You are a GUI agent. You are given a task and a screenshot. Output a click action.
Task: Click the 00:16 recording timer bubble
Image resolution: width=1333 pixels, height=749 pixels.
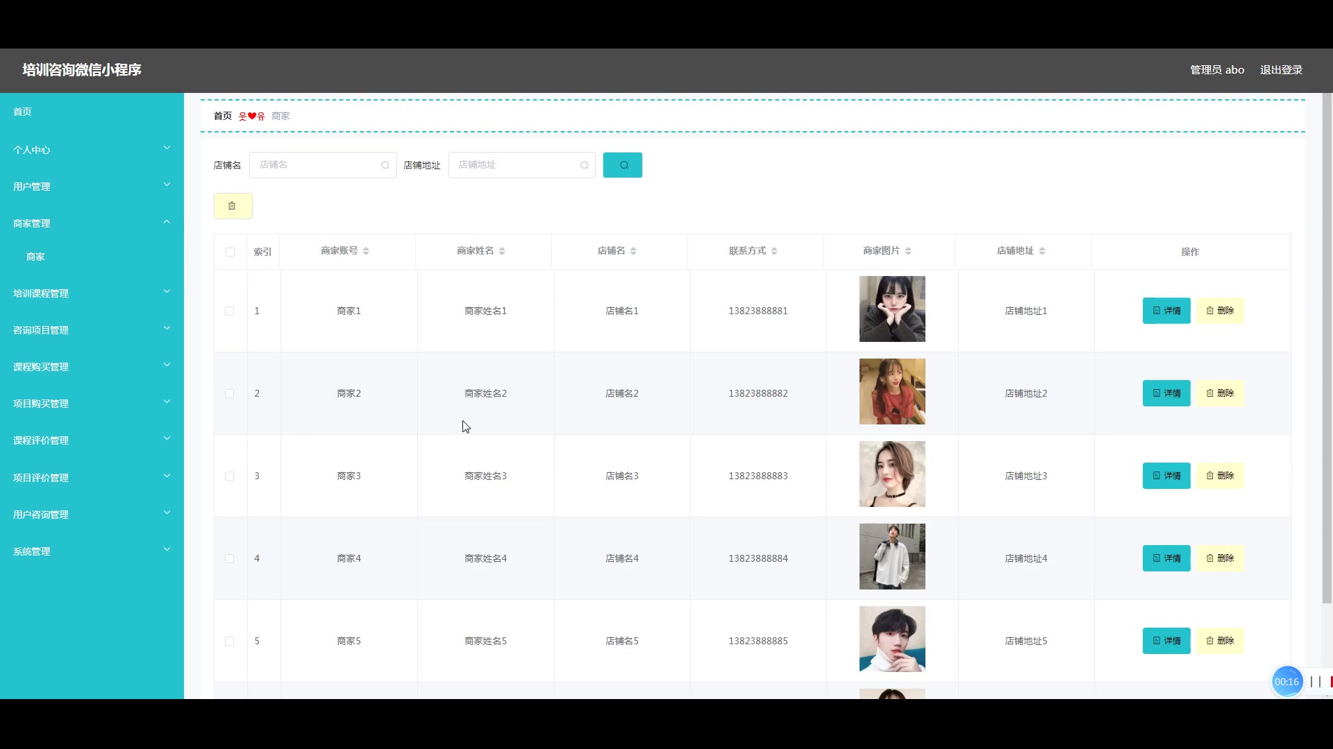pos(1286,682)
